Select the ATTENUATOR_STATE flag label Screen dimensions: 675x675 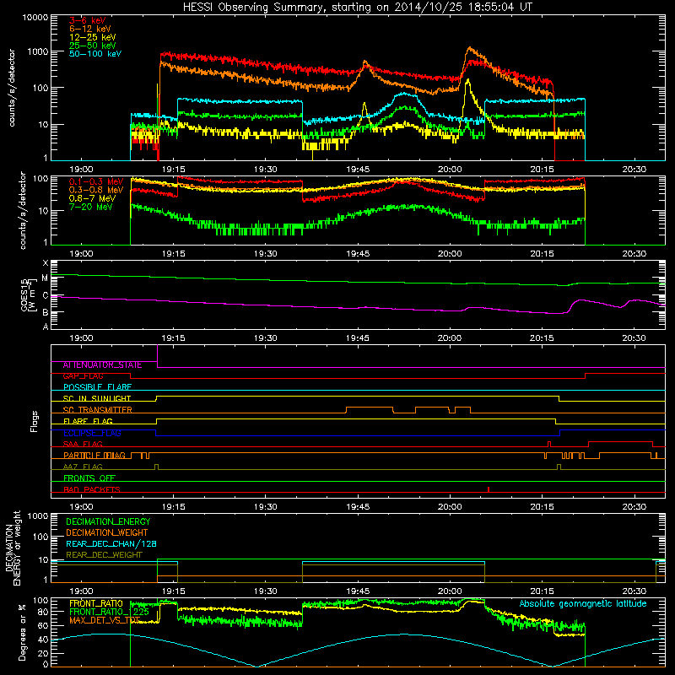(102, 365)
